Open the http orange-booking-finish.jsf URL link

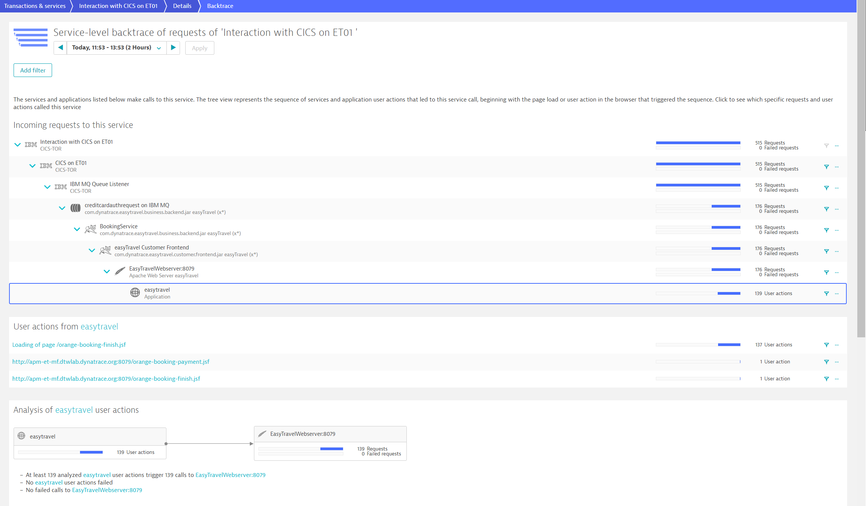click(x=106, y=379)
